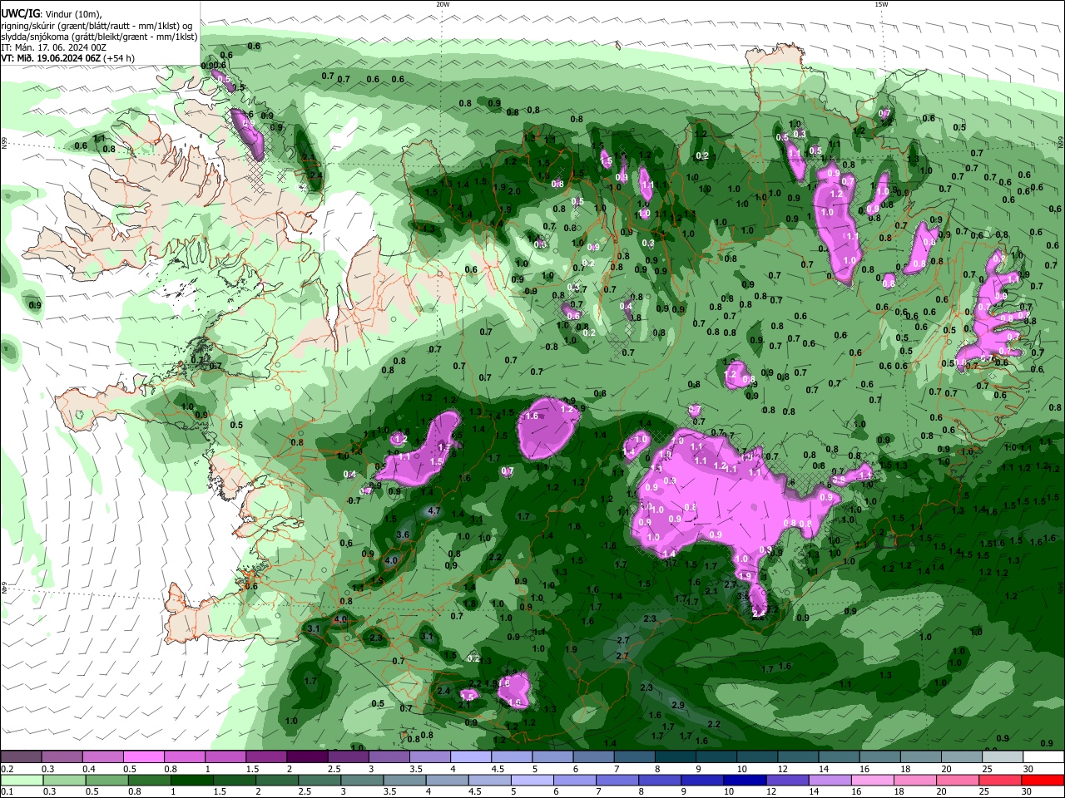1065x798 pixels.
Task: Click the 'rigning/skúrir' legend description line
Action: point(97,25)
